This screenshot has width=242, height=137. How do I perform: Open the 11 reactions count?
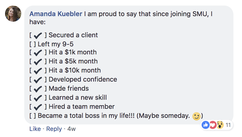228,125
